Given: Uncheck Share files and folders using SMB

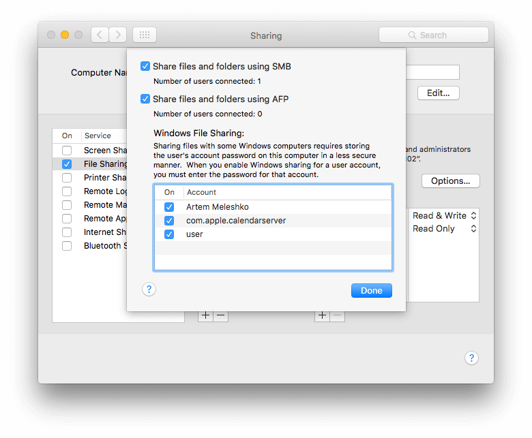Looking at the screenshot, I should [x=145, y=66].
